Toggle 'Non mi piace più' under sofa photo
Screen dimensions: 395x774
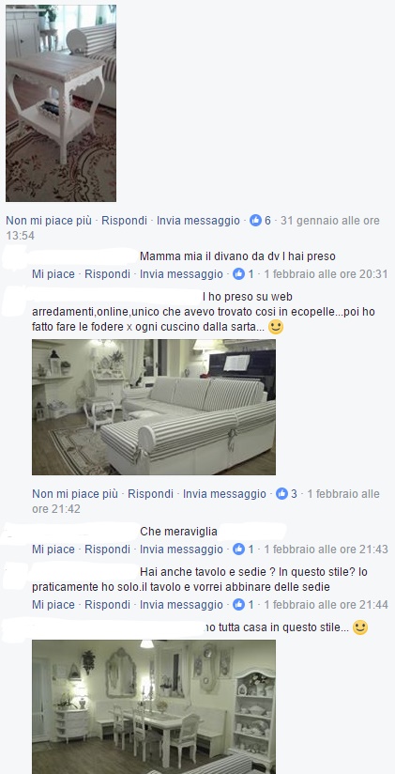tap(75, 494)
